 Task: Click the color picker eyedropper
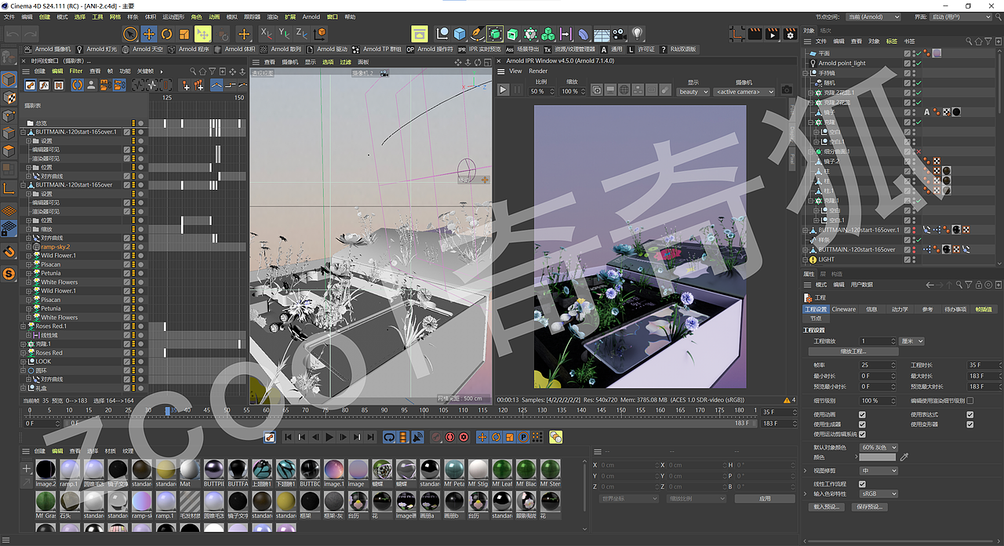coord(904,457)
